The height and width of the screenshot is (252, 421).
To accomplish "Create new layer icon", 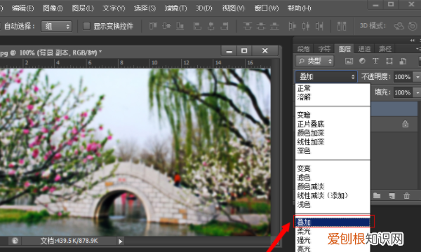I will (392, 196).
